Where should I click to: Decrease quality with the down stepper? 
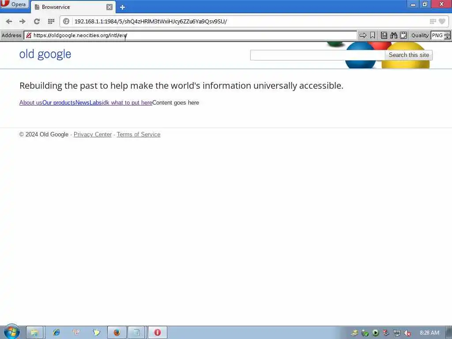448,38
